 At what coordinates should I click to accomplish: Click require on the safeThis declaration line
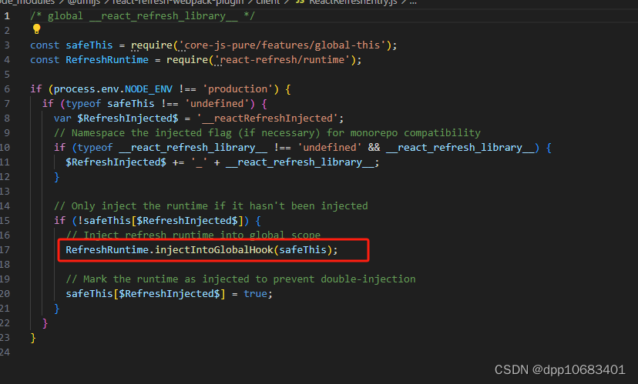pos(152,45)
